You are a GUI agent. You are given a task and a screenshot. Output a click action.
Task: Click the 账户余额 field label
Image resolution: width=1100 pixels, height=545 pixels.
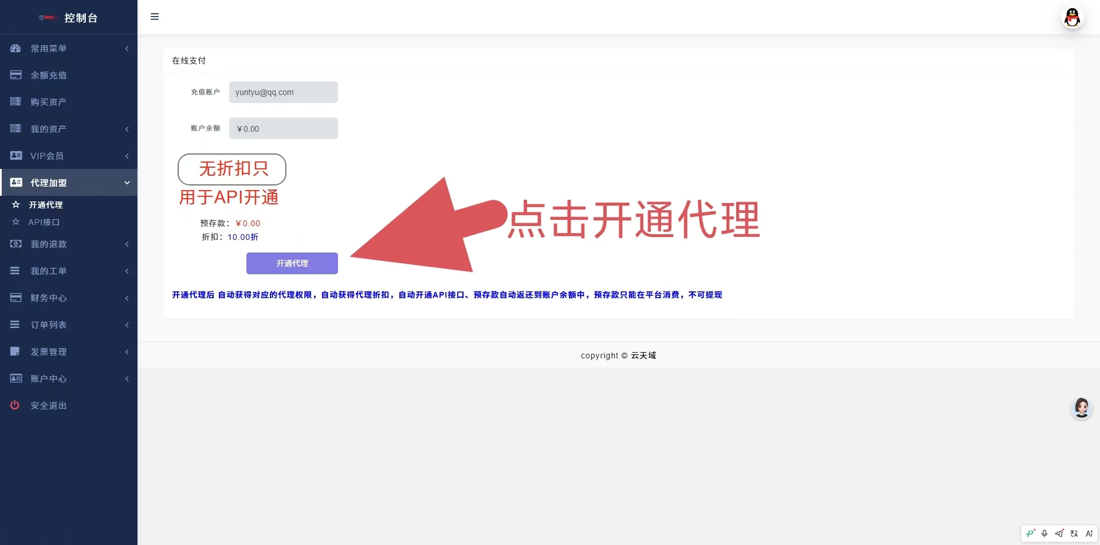pos(205,128)
